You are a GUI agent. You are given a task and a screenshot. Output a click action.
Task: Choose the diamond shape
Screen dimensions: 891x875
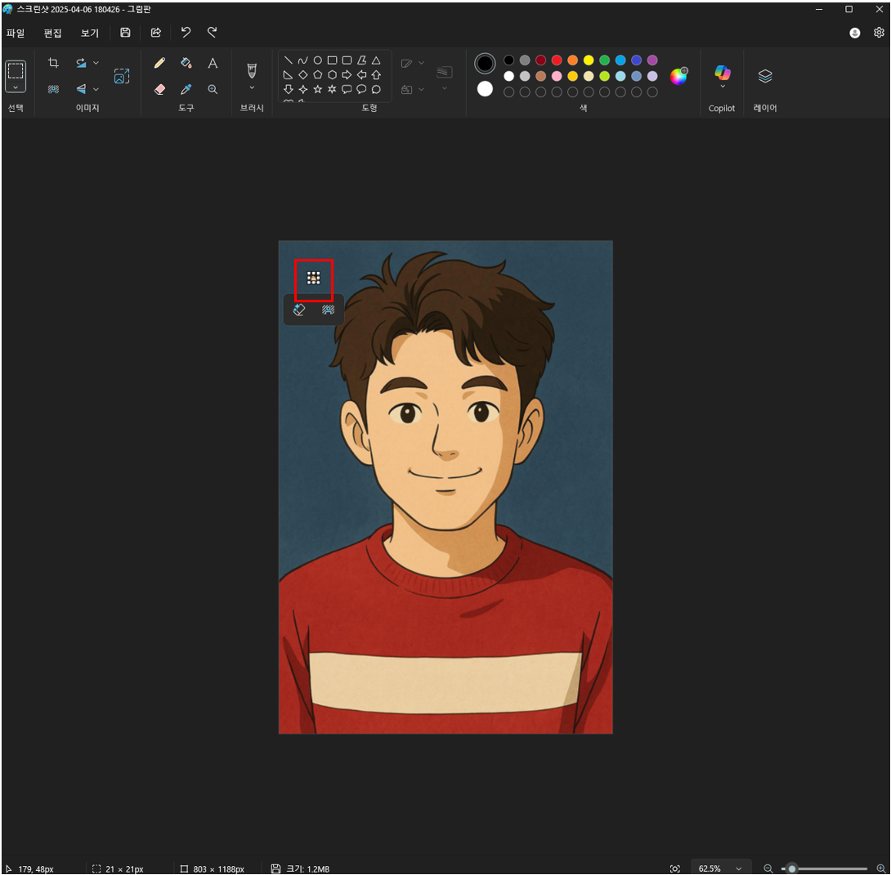point(303,75)
